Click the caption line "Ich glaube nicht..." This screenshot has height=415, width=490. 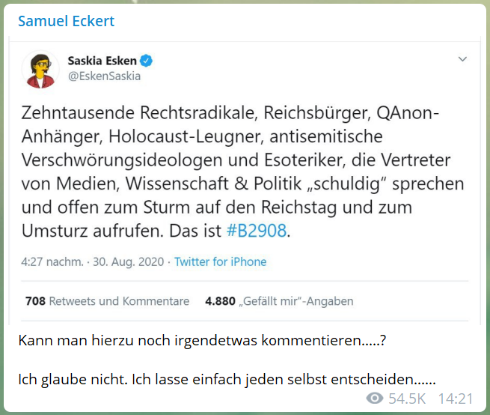[x=227, y=378]
